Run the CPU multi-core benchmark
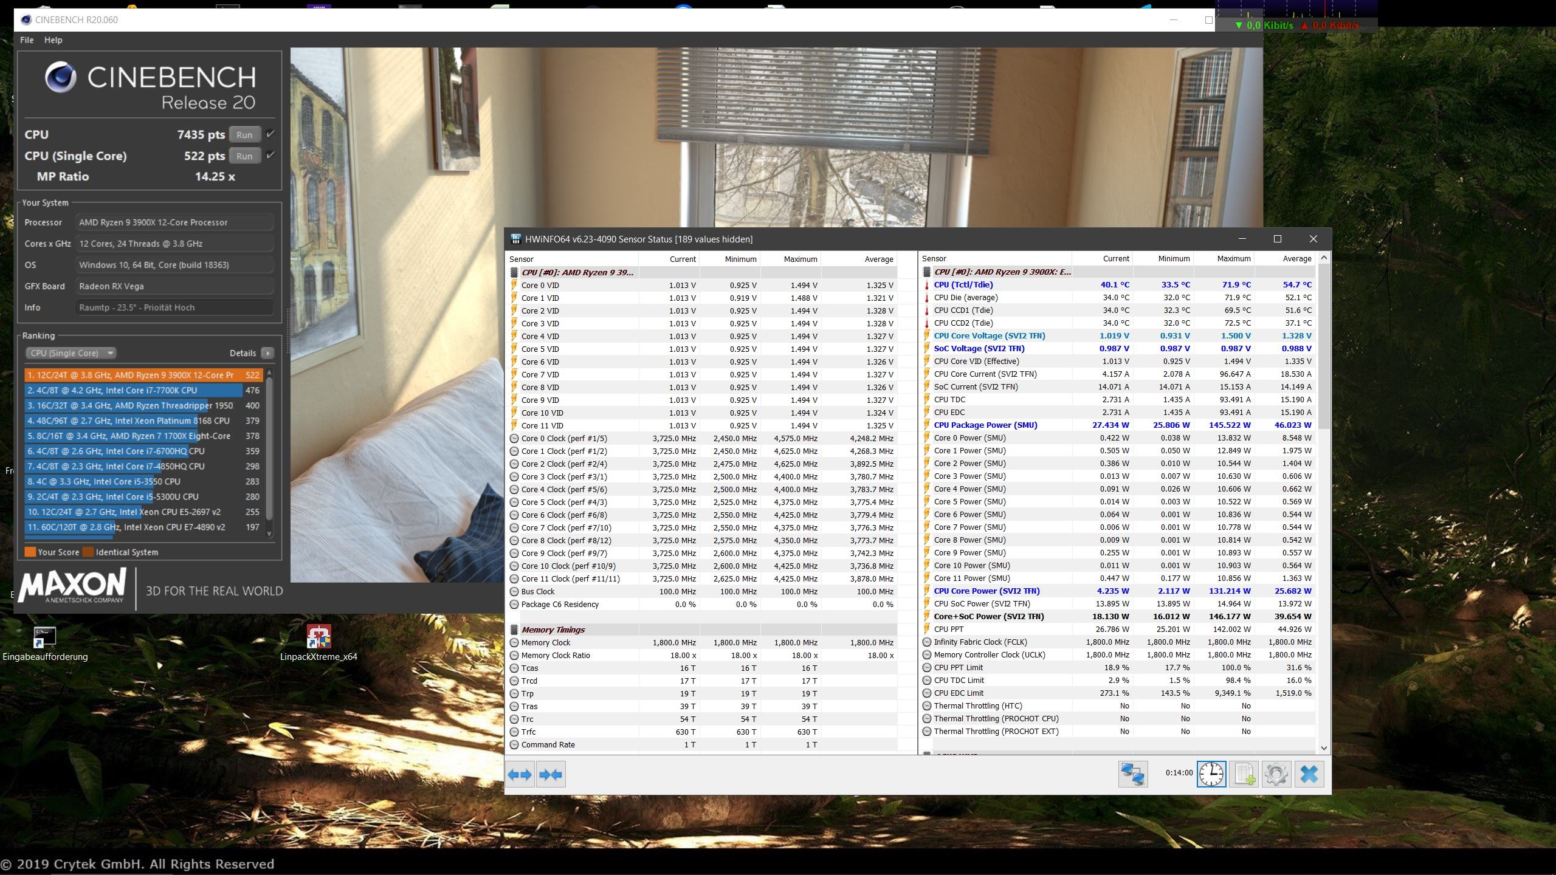 pyautogui.click(x=244, y=135)
